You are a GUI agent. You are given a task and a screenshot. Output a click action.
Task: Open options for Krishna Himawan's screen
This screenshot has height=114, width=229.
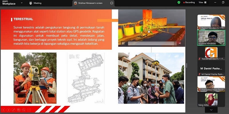[x=112, y=3]
